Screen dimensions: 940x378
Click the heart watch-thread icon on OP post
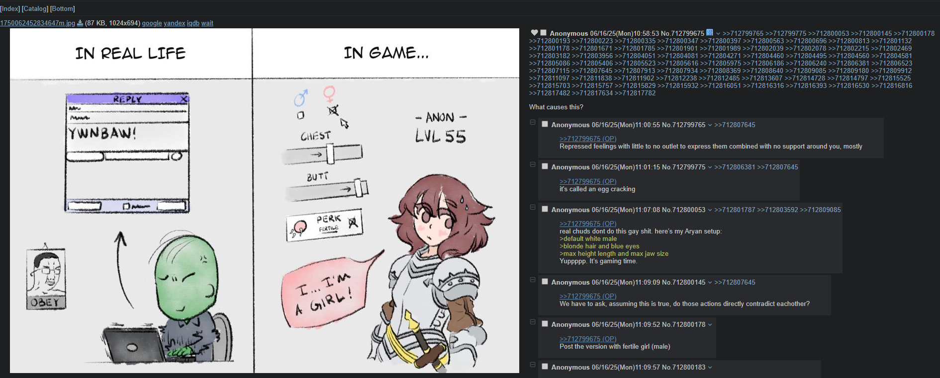535,33
